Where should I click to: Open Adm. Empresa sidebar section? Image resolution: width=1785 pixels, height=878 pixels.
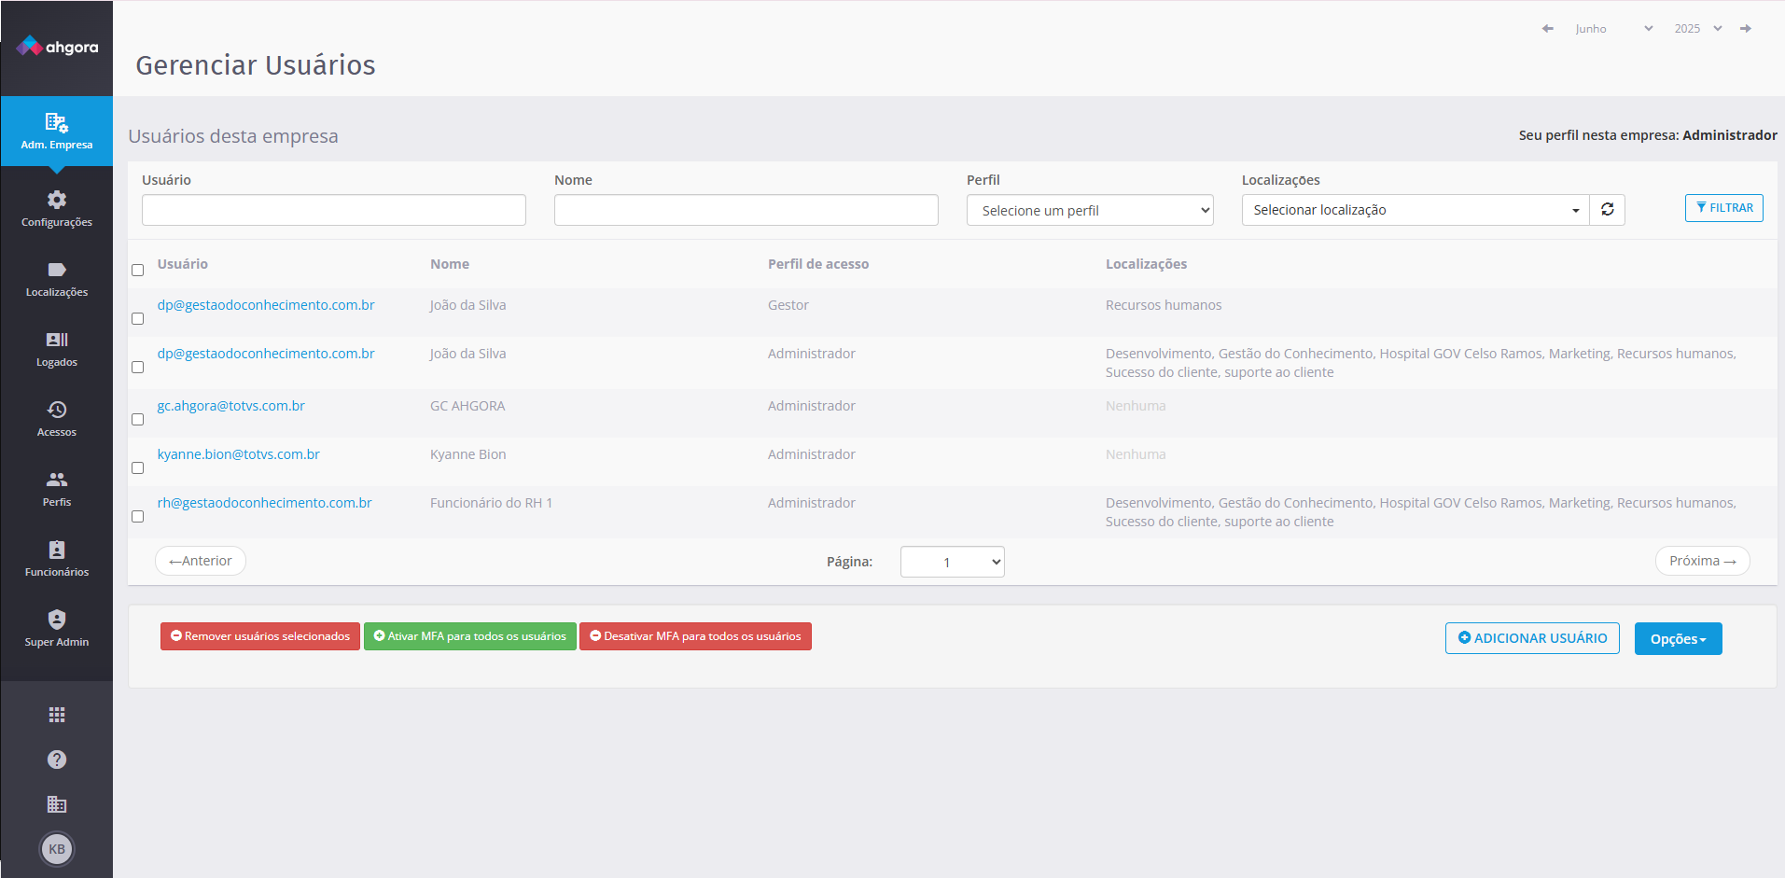click(57, 131)
